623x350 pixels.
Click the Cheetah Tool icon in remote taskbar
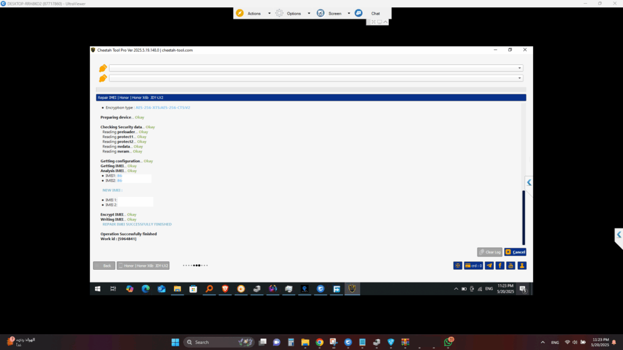point(352,289)
